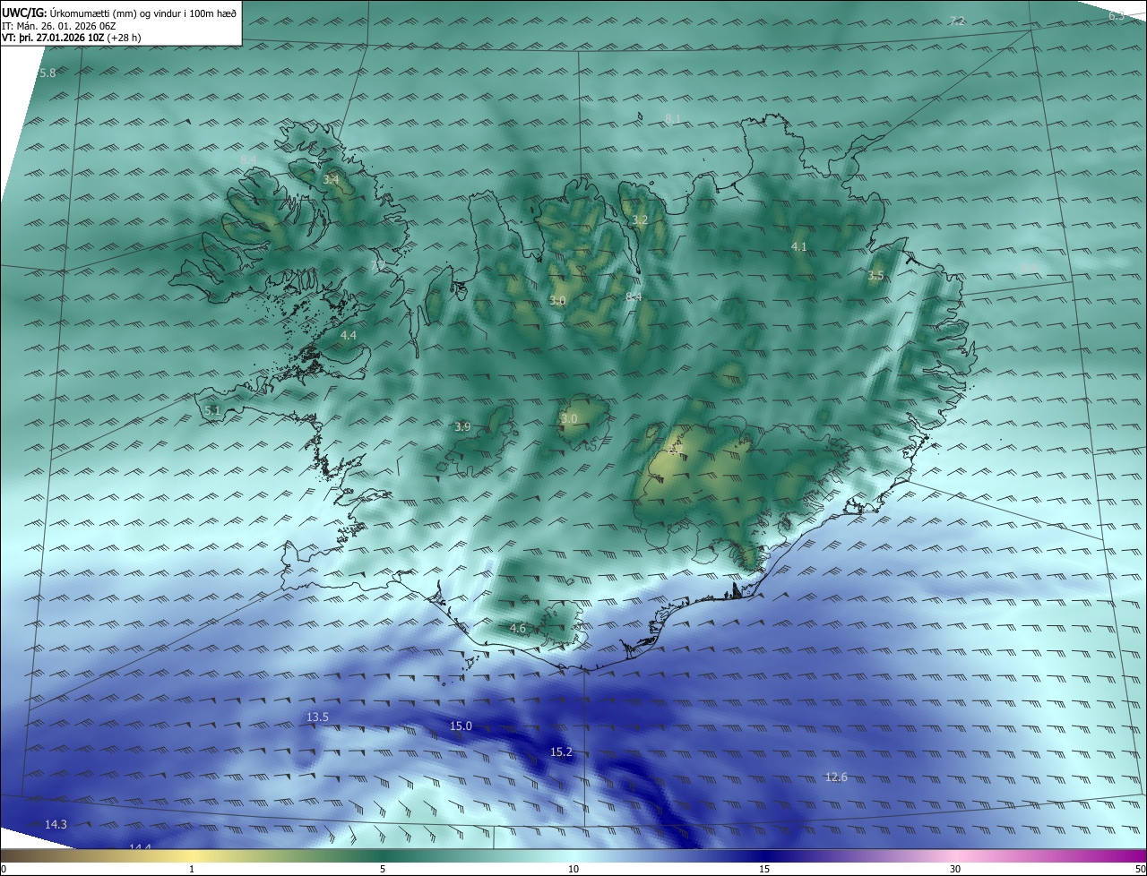Click the 15.2 value label over the sea

pyautogui.click(x=561, y=751)
